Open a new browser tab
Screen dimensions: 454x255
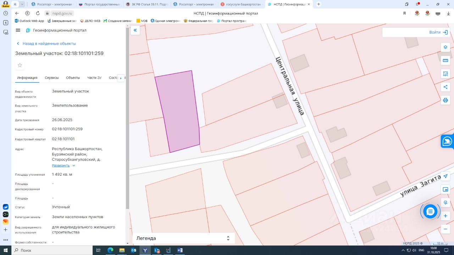point(319,4)
